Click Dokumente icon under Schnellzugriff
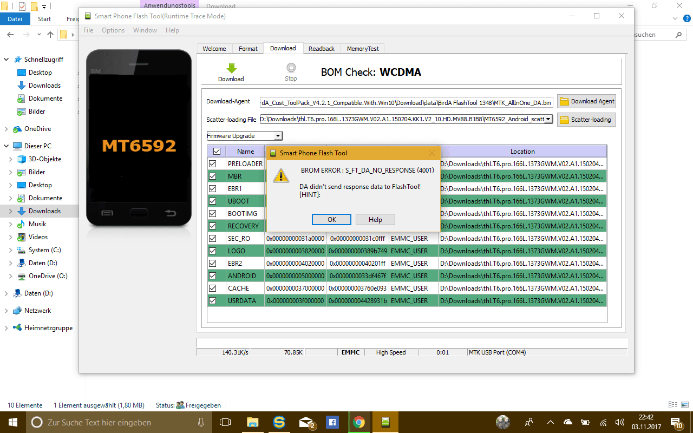The height and width of the screenshot is (433, 693). pos(22,99)
